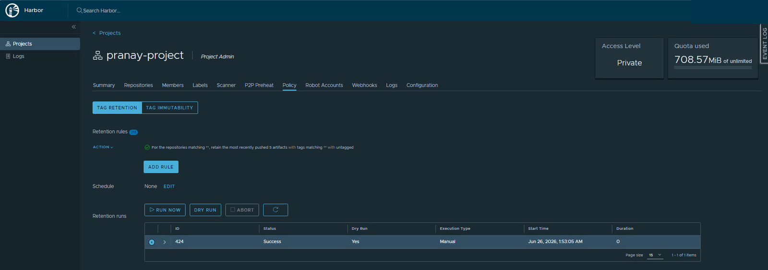Select the Tag Retention toggle
Screen dimensions: 768x270
(x=117, y=108)
